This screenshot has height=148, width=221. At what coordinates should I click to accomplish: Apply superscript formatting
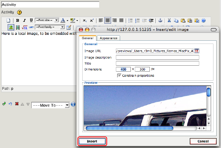point(92,21)
